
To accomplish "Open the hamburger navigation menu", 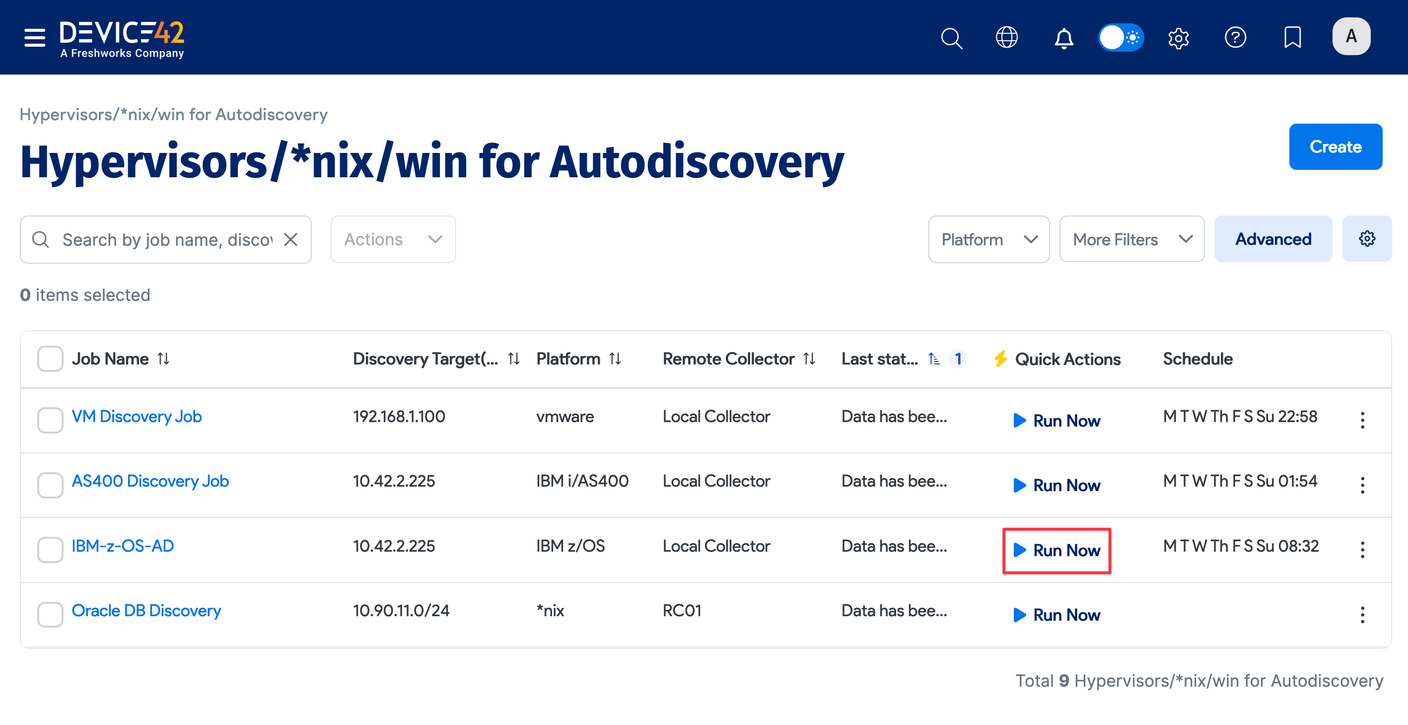I will pos(34,37).
